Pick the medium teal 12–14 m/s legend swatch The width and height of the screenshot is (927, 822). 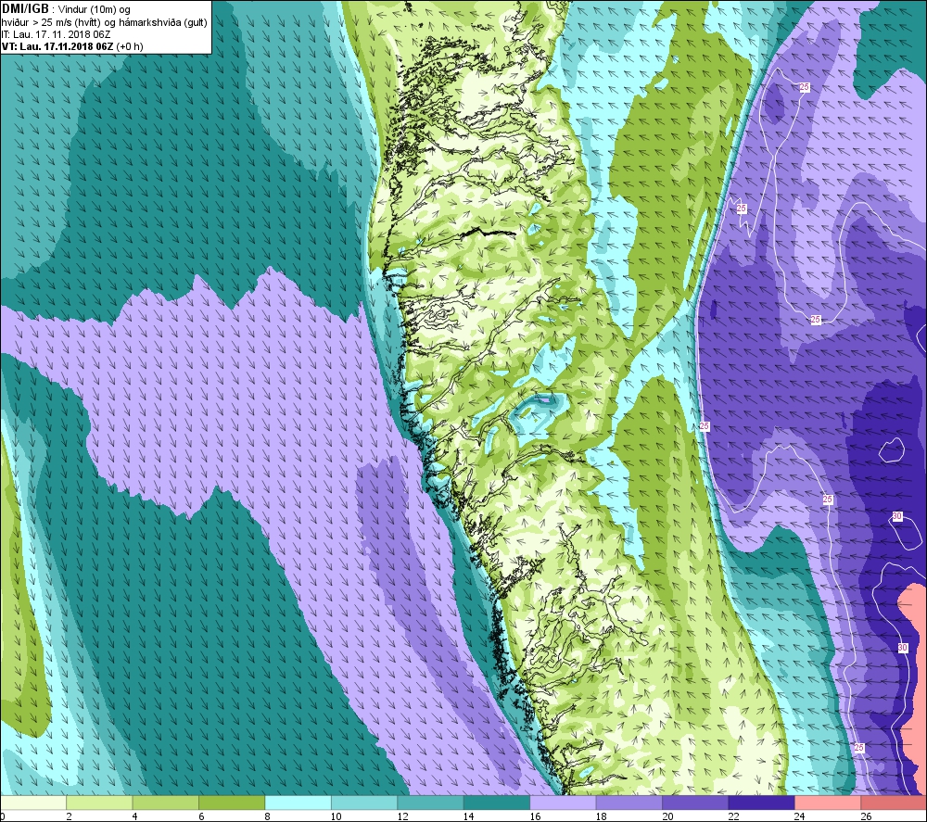pyautogui.click(x=430, y=803)
